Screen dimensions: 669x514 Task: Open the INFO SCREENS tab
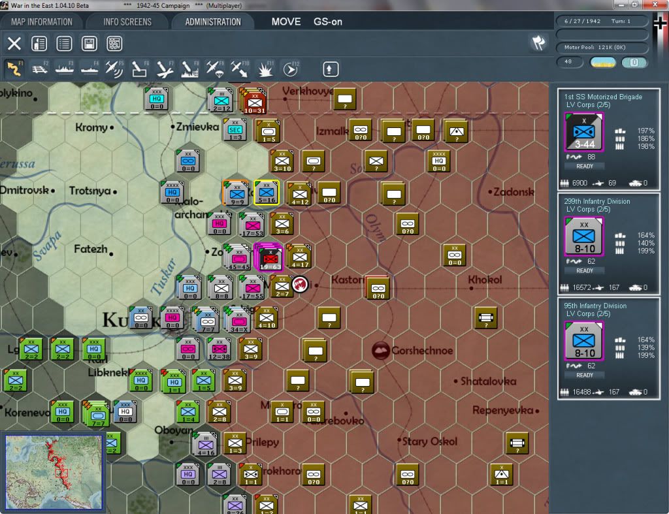(x=127, y=22)
